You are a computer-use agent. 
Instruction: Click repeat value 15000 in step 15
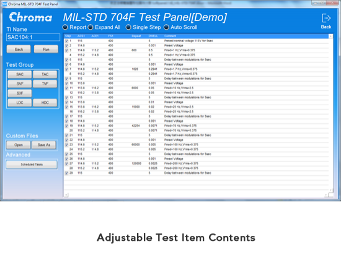pos(136,107)
